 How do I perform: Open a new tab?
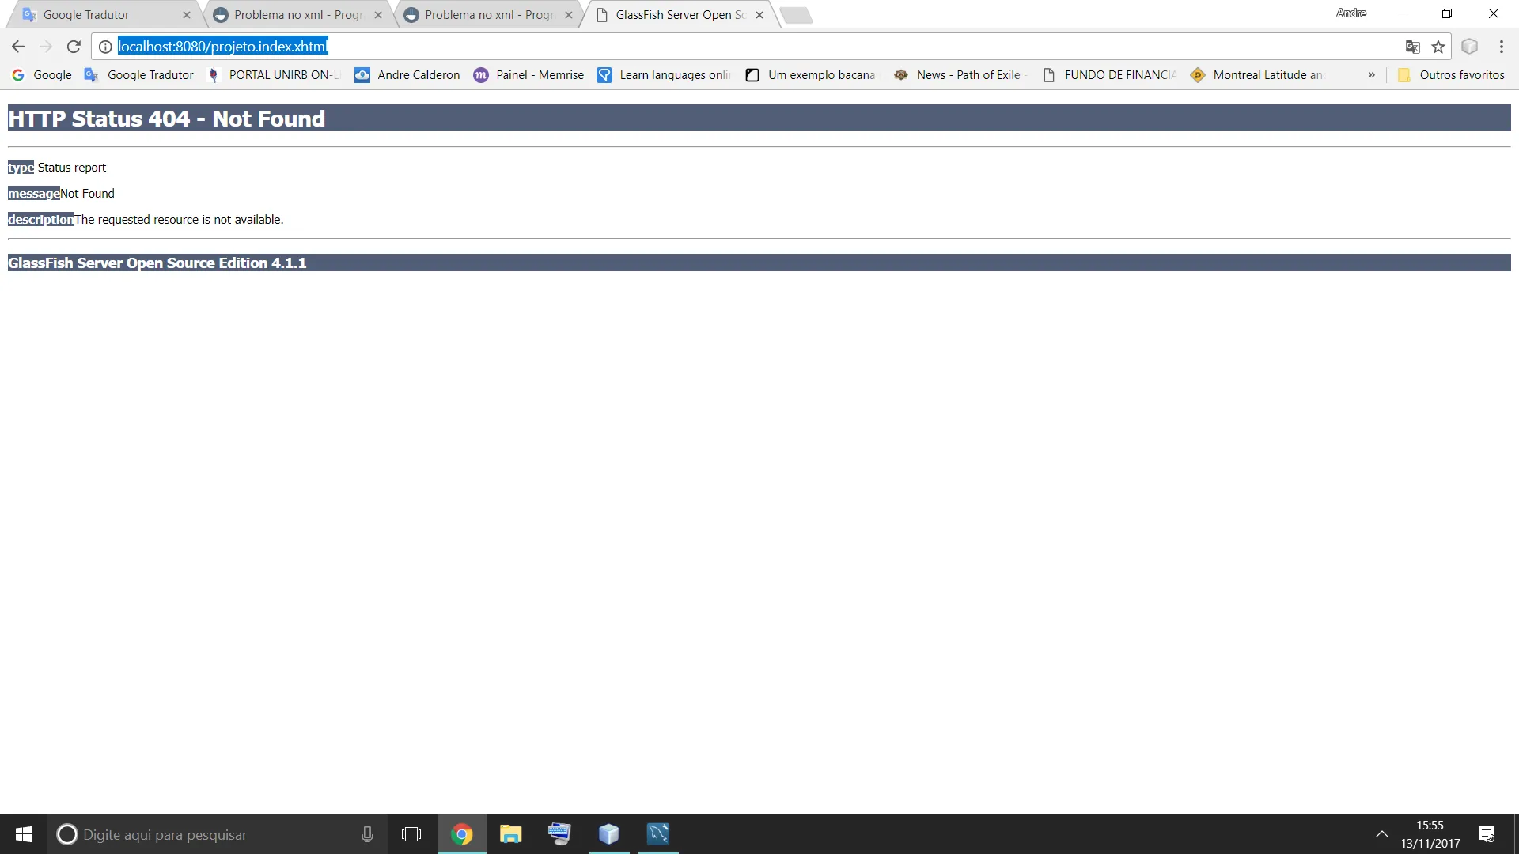point(796,15)
